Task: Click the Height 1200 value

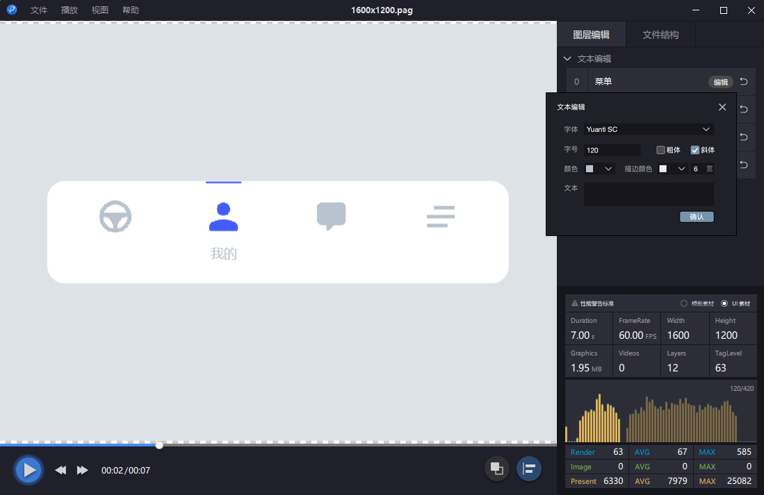Action: coord(726,335)
